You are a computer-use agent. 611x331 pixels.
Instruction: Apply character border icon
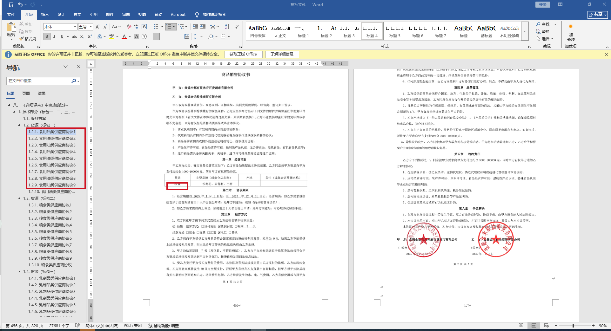(144, 27)
